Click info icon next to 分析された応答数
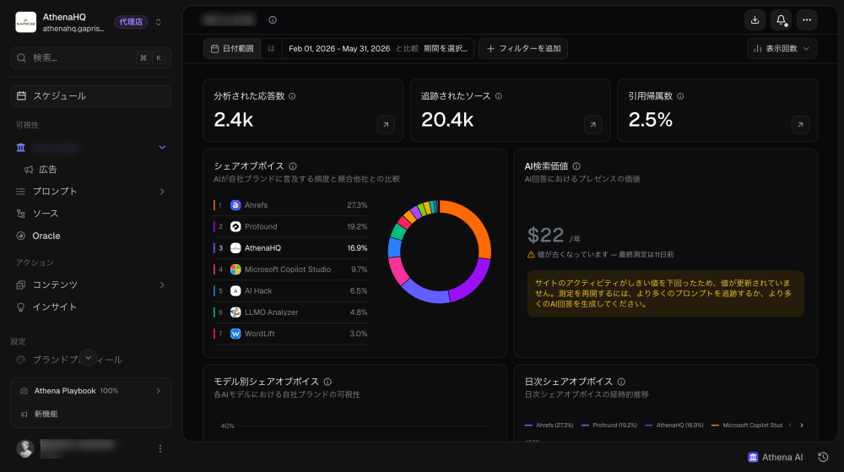 click(292, 96)
